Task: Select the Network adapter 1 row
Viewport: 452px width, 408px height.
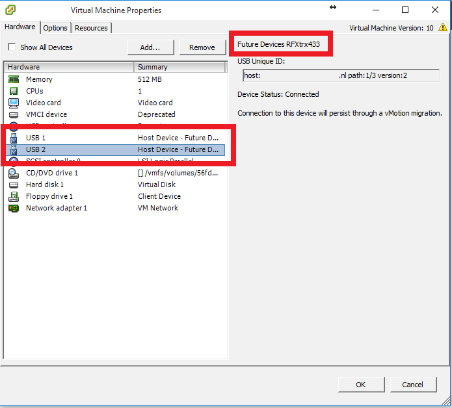Action: coord(115,208)
